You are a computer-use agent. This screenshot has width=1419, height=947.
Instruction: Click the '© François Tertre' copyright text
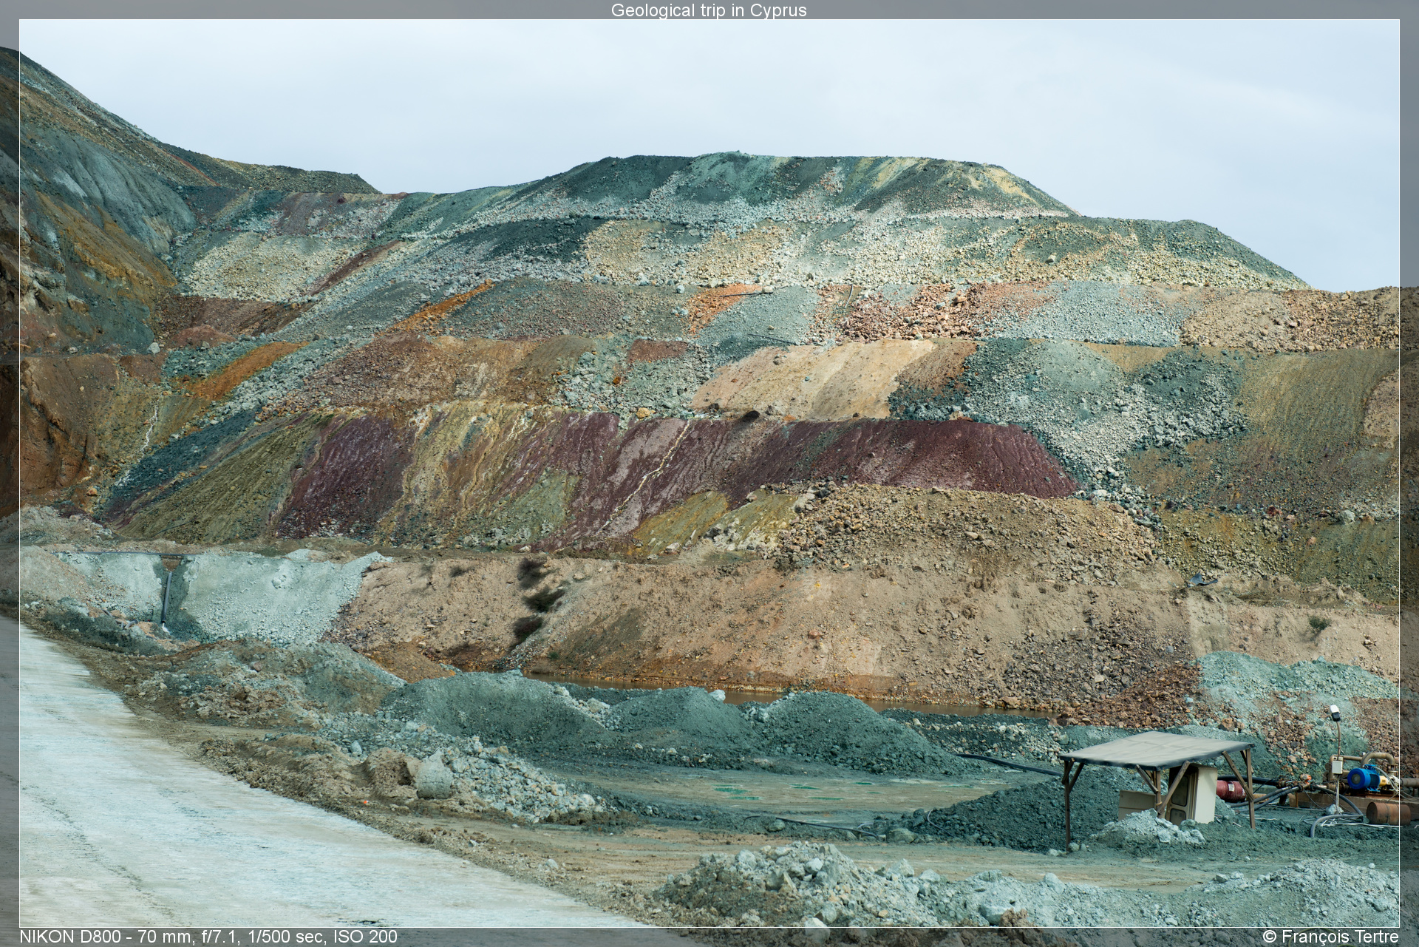tap(1330, 937)
